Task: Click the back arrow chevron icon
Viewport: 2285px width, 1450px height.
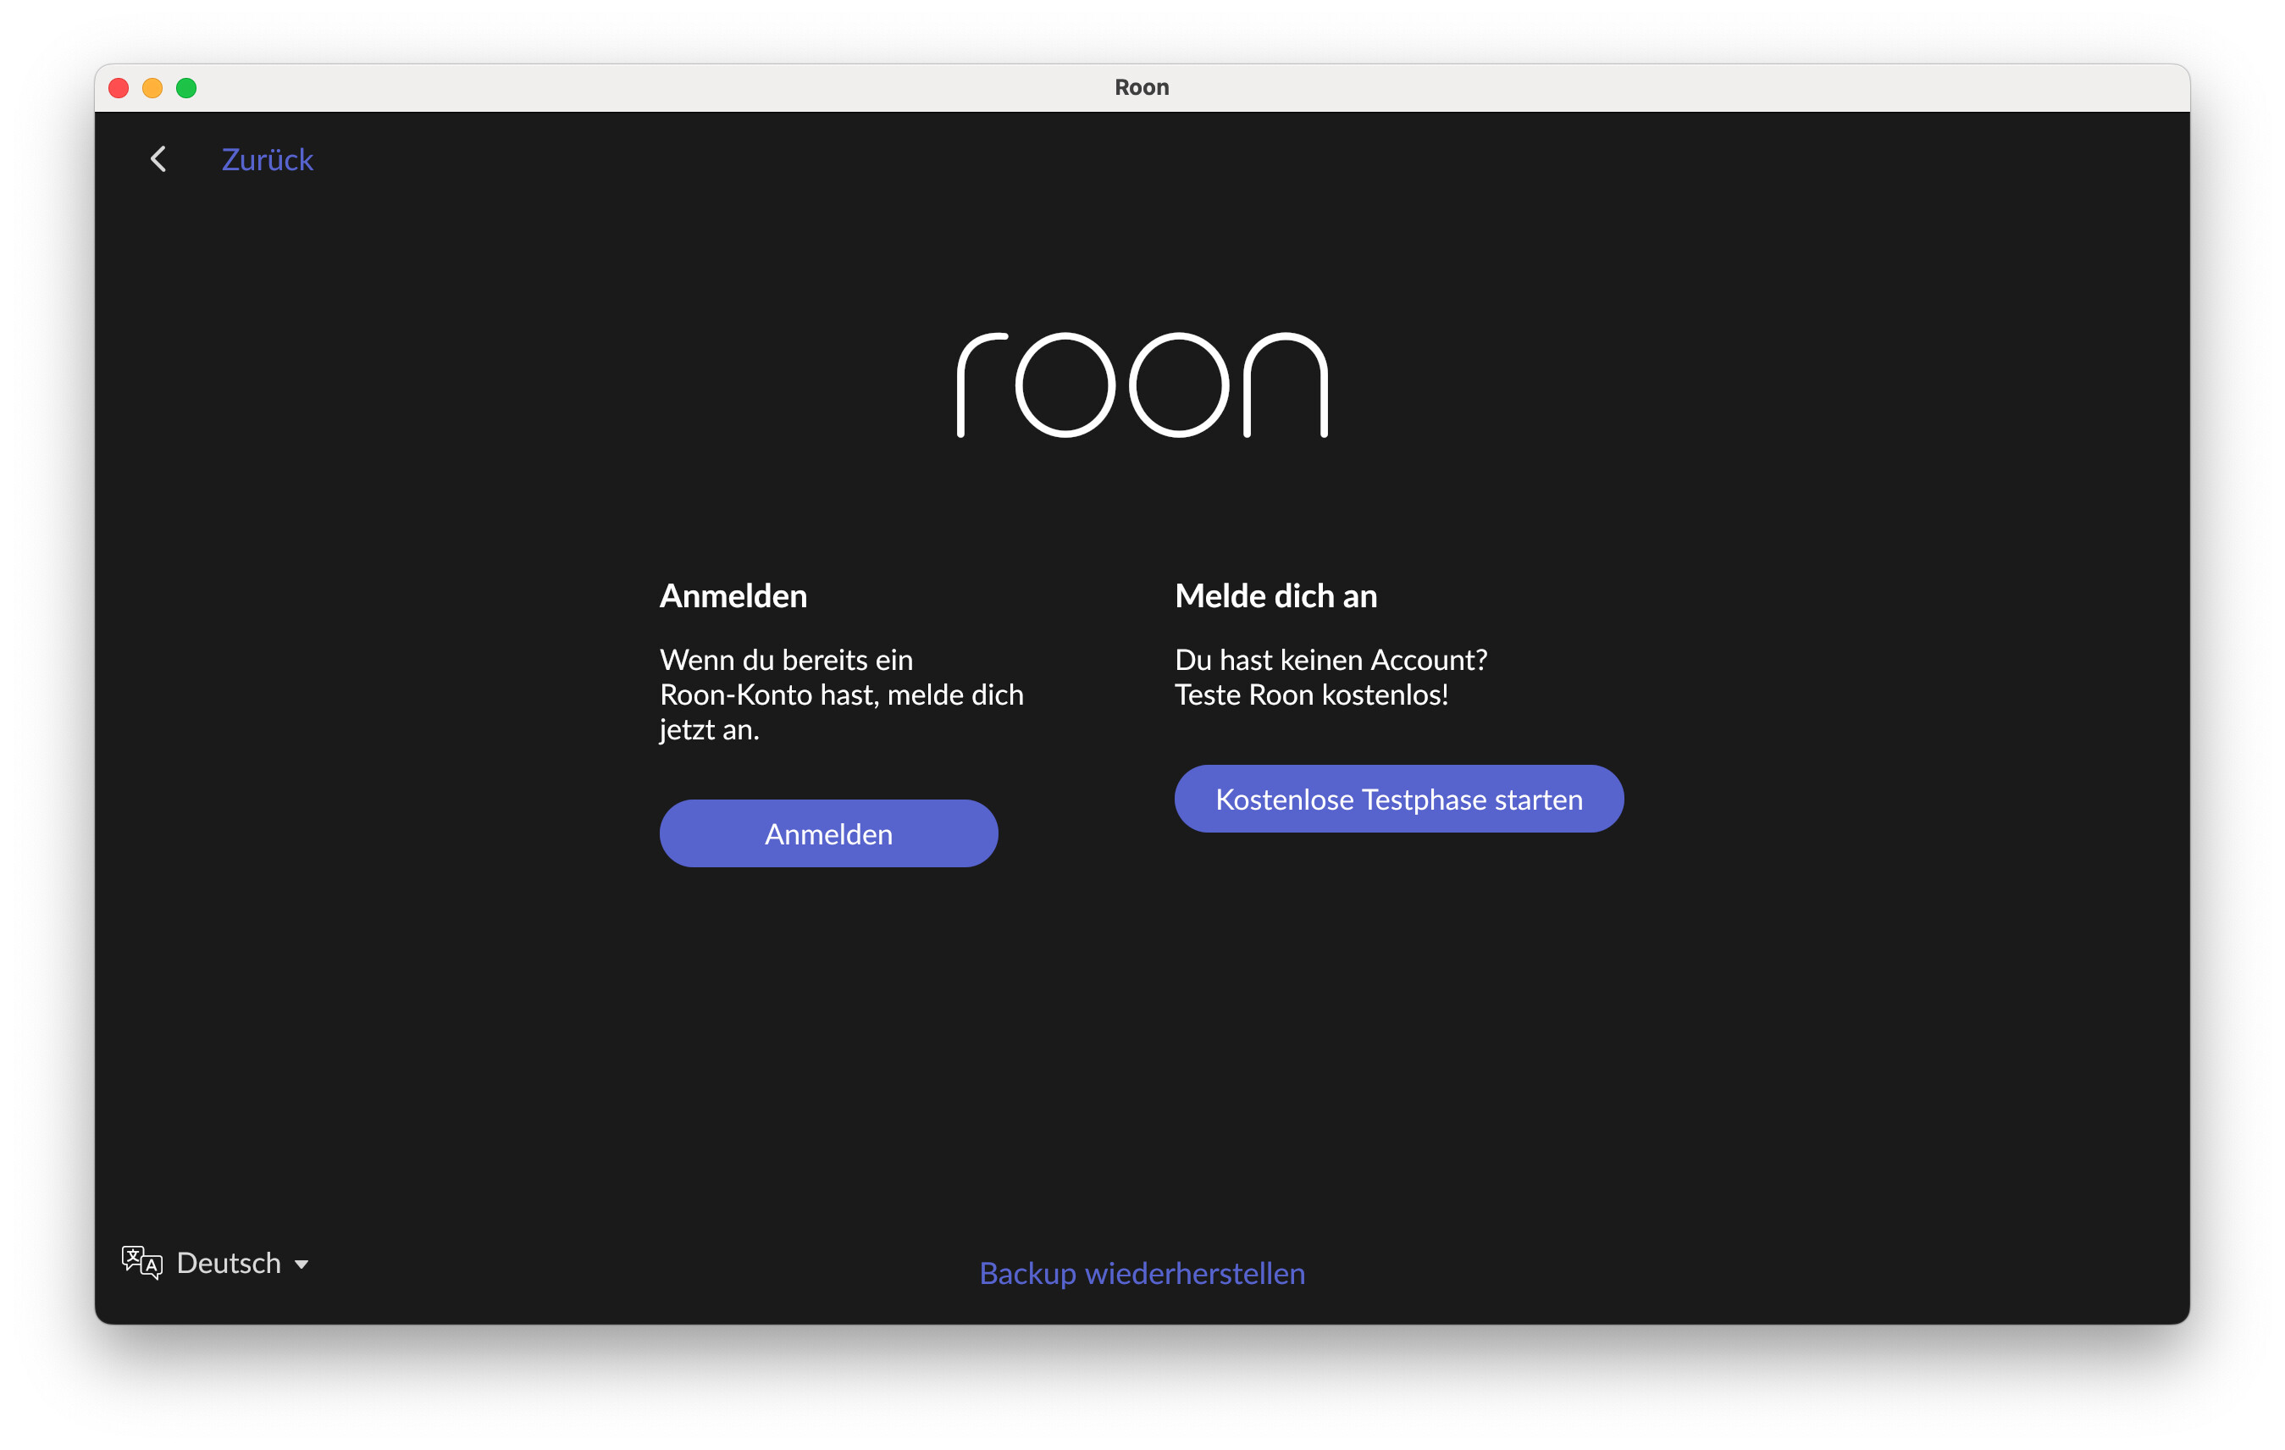Action: (158, 159)
